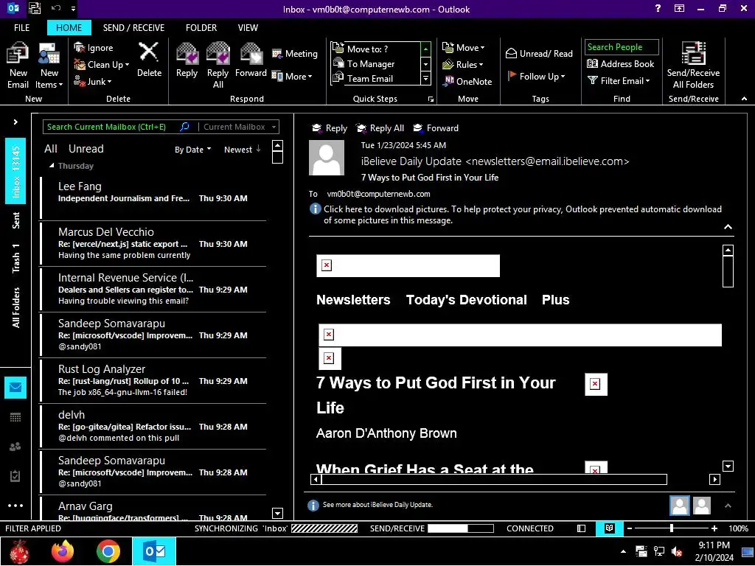The height and width of the screenshot is (566, 755).
Task: Reply with a Meeting
Action: pos(294,53)
